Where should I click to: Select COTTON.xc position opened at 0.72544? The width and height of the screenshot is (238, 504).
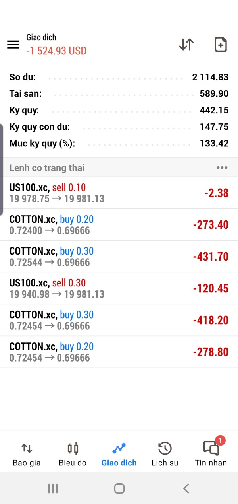click(119, 257)
